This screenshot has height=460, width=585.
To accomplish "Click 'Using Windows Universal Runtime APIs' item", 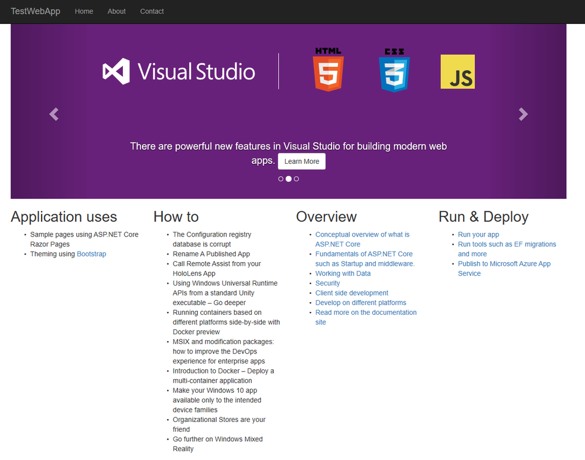I will (225, 293).
